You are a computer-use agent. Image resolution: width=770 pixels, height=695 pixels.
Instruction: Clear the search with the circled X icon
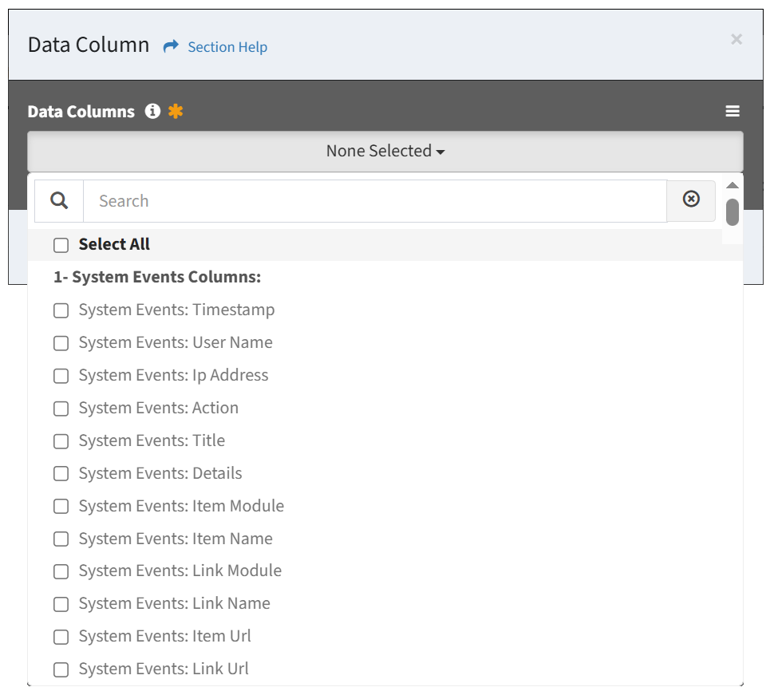click(x=691, y=199)
